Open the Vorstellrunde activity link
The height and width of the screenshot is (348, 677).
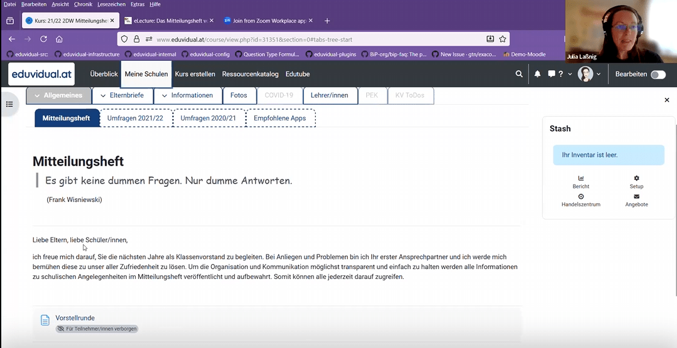click(x=75, y=318)
